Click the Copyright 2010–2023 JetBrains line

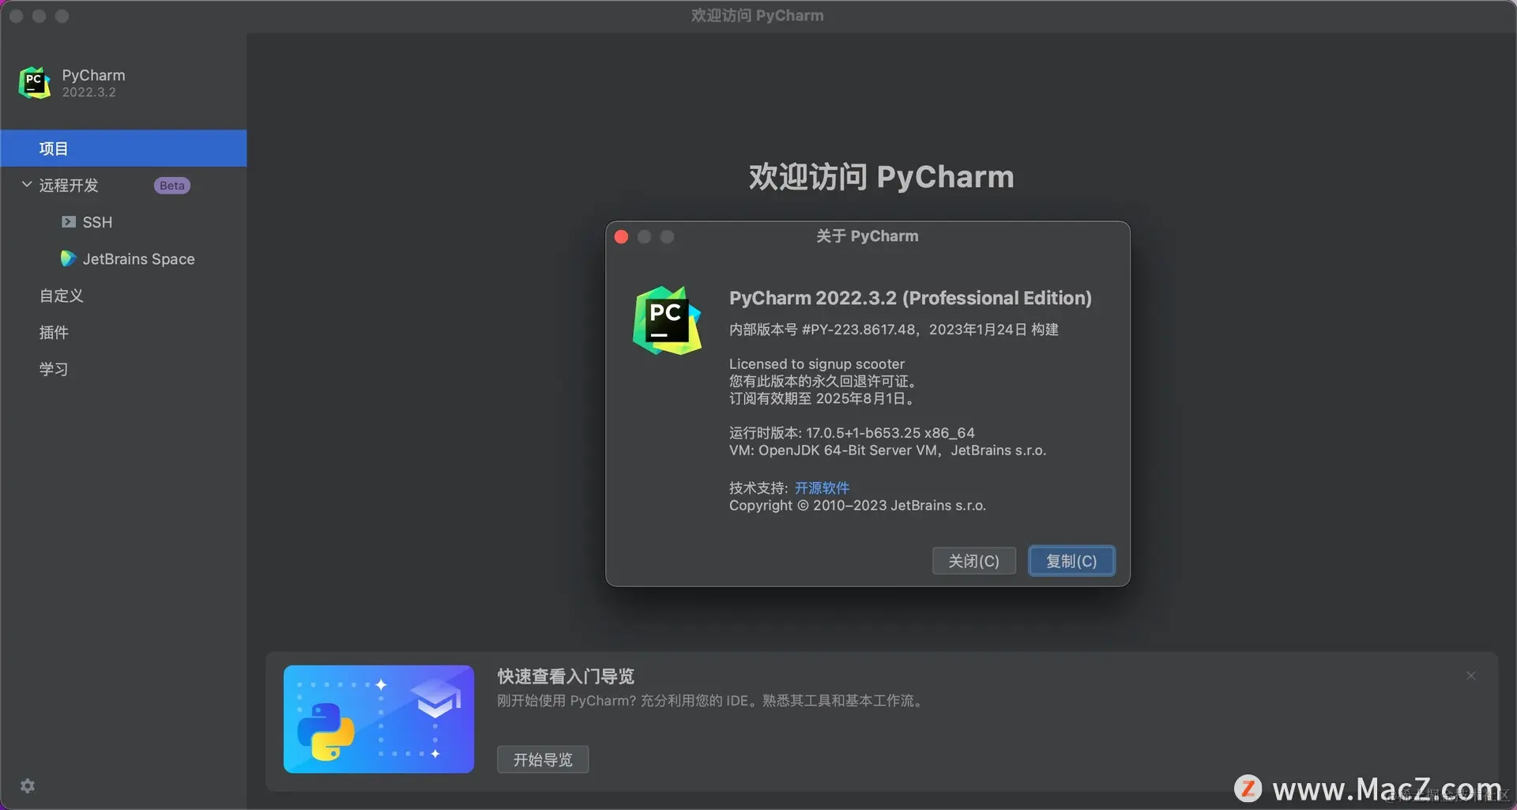[857, 506]
